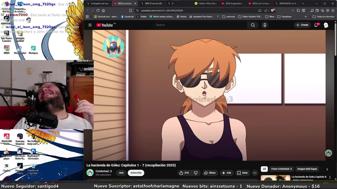Start voice search with the microphone icon
Screen dimensions: 337x189
click(x=265, y=25)
